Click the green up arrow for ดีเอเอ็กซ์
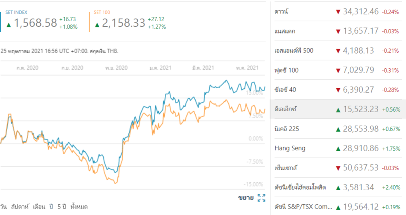The height and width of the screenshot is (215, 406). (338, 110)
